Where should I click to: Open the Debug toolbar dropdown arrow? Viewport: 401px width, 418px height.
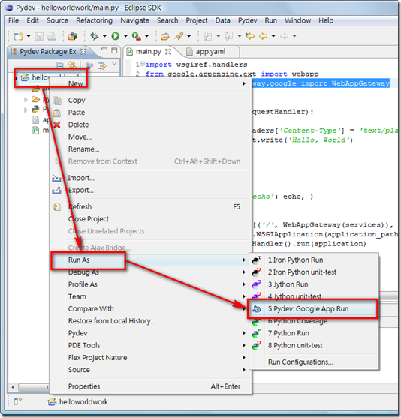[x=104, y=36]
